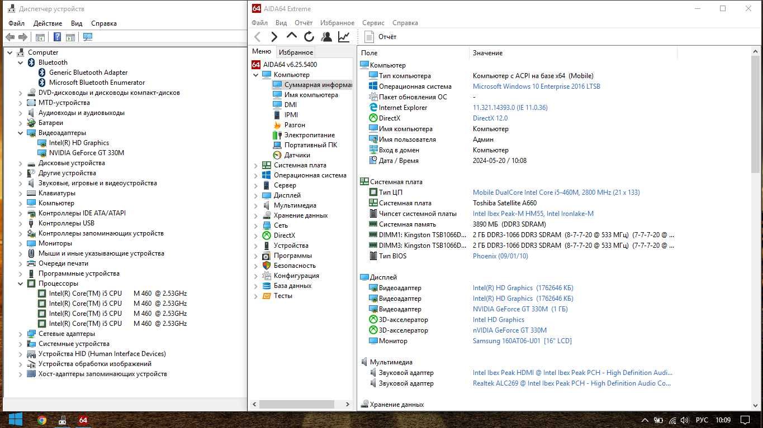Click the Отчёт report toolbar button
763x428 pixels.
click(381, 37)
